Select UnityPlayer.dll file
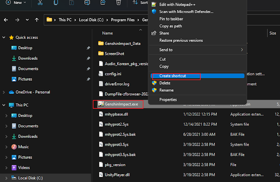The height and width of the screenshot is (182, 280). point(114,175)
